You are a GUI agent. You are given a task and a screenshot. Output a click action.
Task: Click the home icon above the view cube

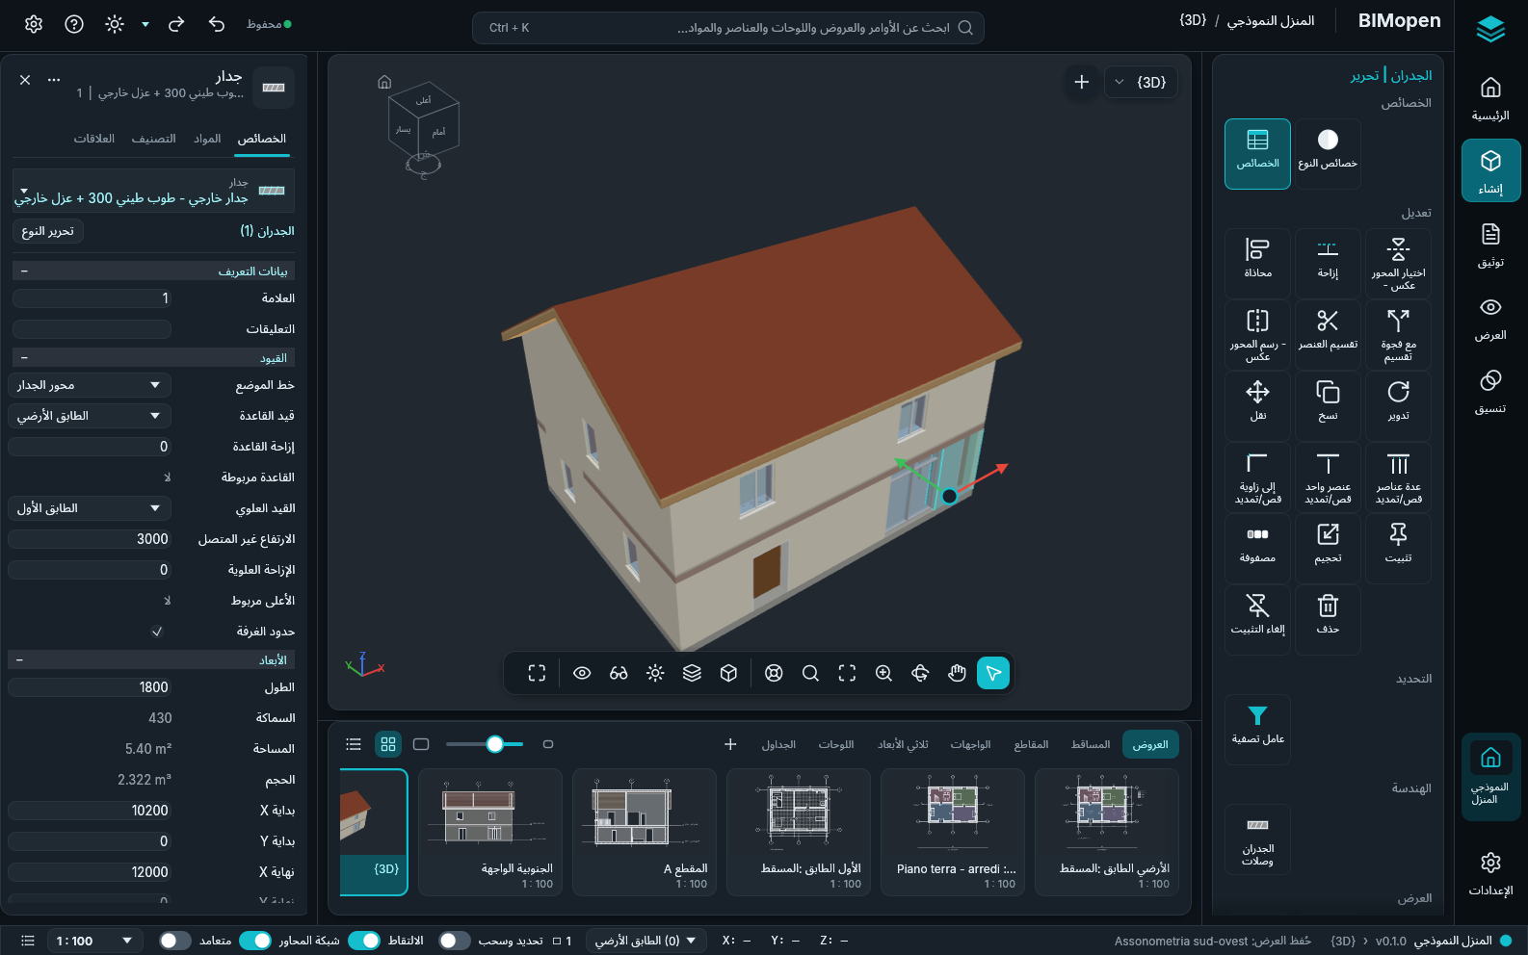(x=384, y=82)
